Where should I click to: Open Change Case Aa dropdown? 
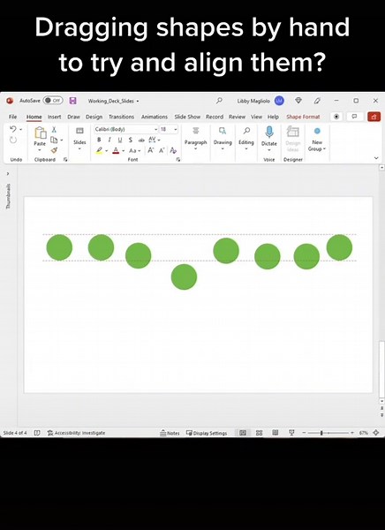pyautogui.click(x=134, y=150)
